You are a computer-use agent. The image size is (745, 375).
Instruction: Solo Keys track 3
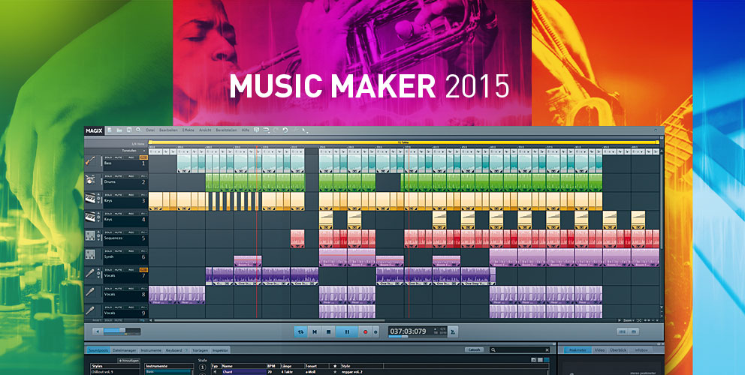[x=107, y=195]
